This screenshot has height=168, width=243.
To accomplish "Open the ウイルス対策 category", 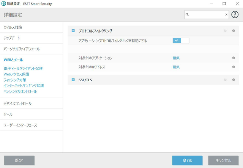I will pos(13,27).
